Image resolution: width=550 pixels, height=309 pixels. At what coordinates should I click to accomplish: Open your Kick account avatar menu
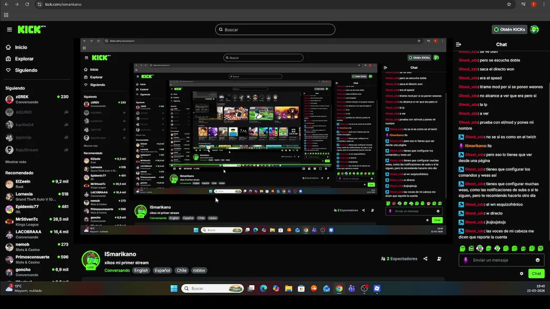(x=534, y=30)
